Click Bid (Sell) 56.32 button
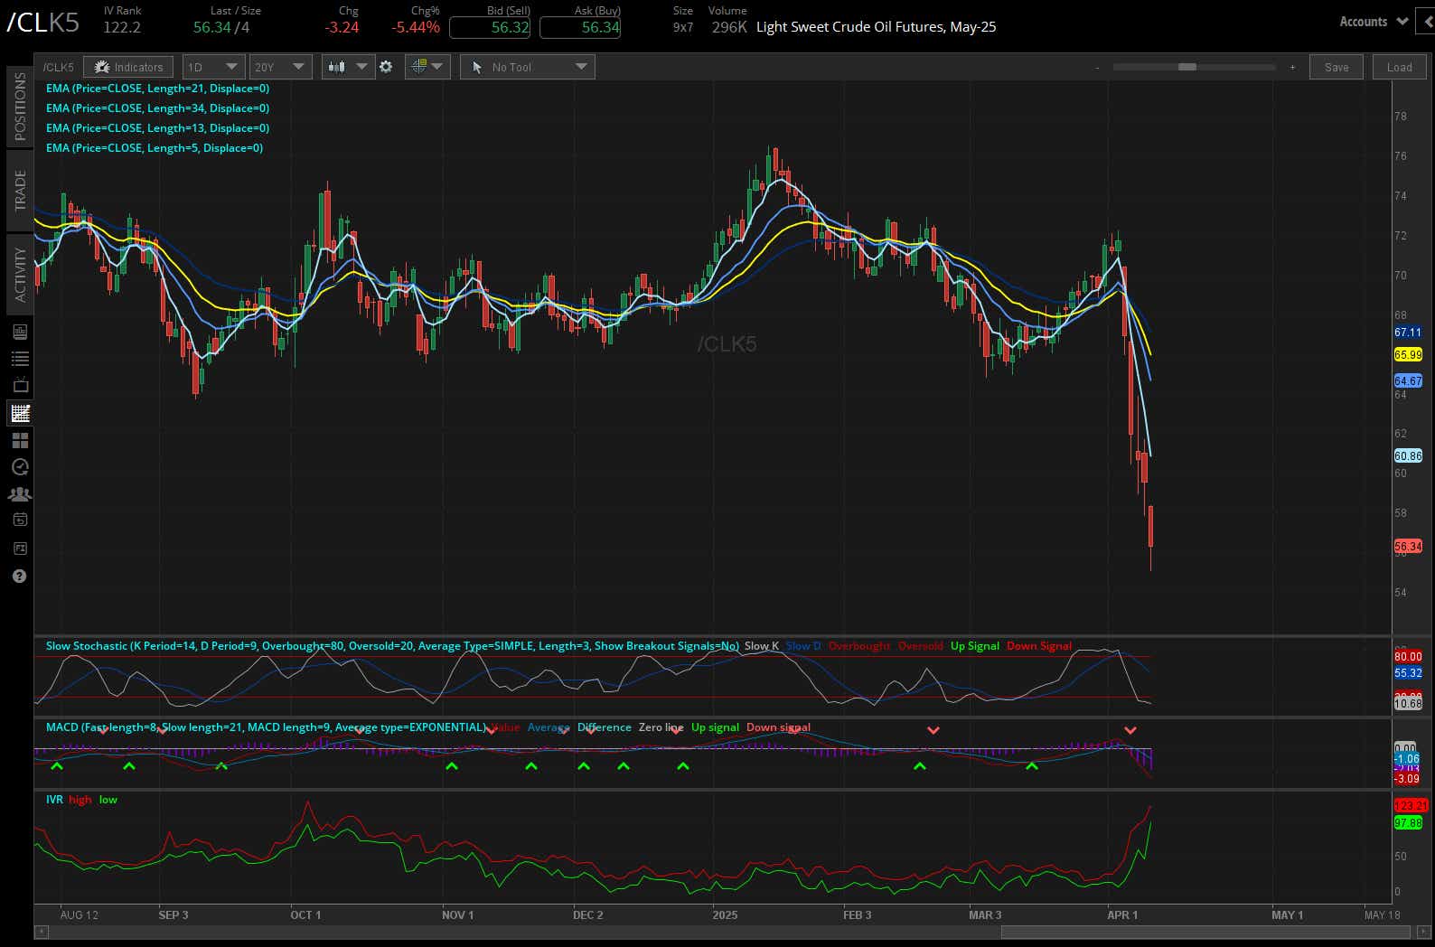This screenshot has width=1435, height=947. point(489,27)
